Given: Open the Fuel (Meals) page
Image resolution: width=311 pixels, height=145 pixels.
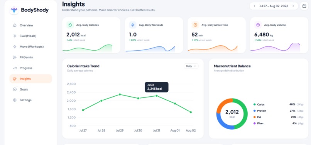Looking at the screenshot, I should click(30, 36).
